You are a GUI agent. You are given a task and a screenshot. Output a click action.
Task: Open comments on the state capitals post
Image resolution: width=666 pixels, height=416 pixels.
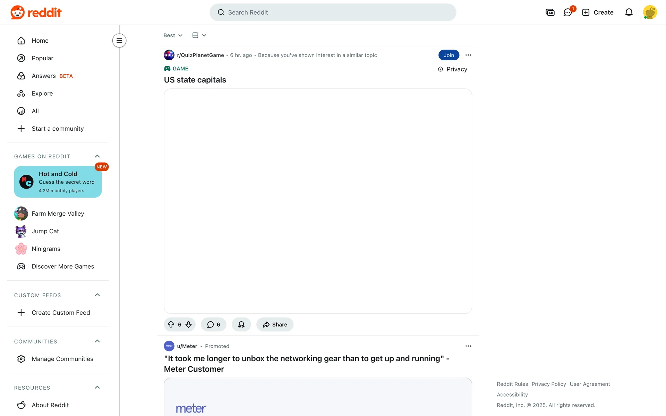213,324
